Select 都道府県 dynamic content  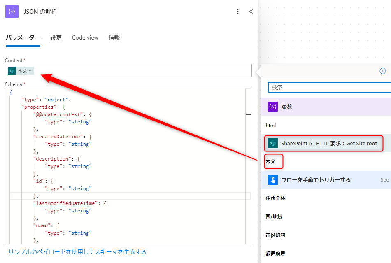click(275, 254)
